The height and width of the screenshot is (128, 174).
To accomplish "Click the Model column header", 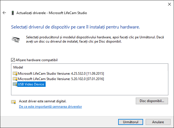I will click(x=18, y=67).
